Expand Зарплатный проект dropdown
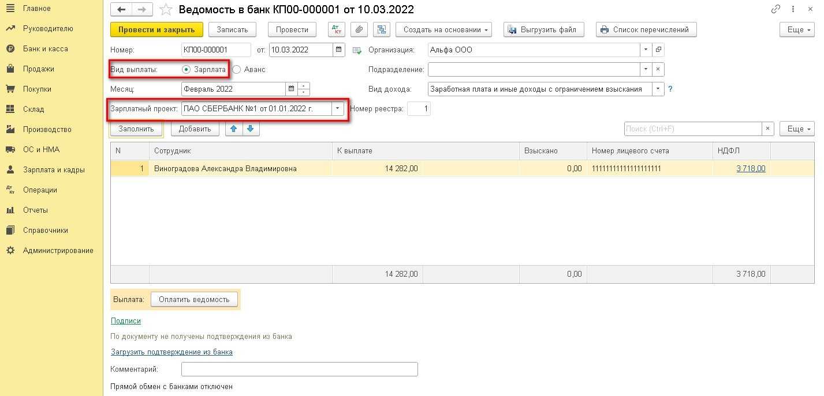Viewport: 824px width, 396px height. tap(338, 109)
